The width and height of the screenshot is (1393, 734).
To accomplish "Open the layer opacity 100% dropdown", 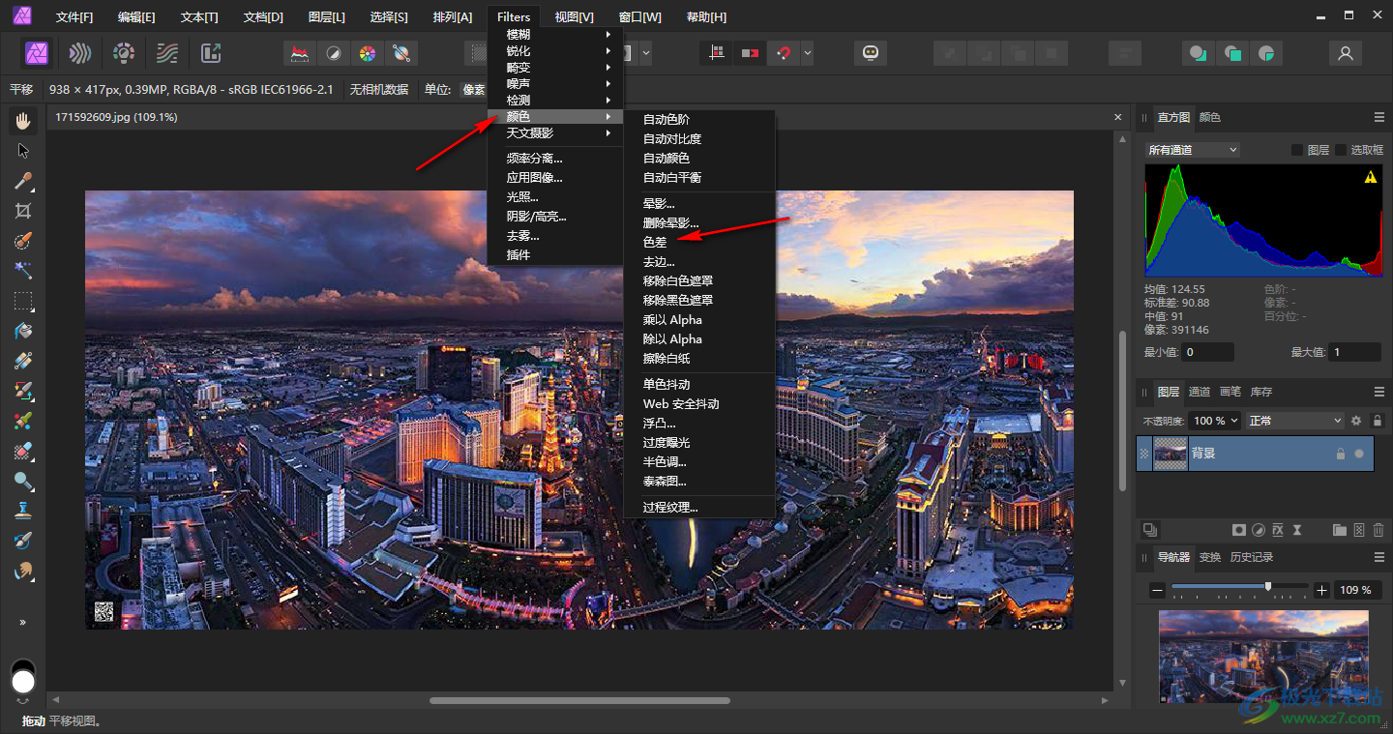I will (1214, 421).
